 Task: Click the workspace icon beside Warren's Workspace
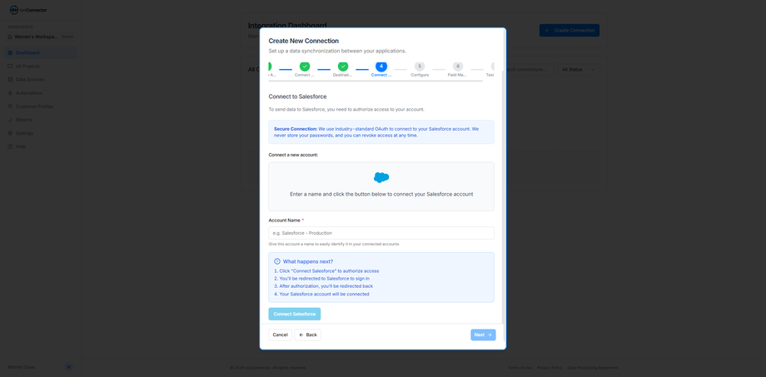[10, 37]
